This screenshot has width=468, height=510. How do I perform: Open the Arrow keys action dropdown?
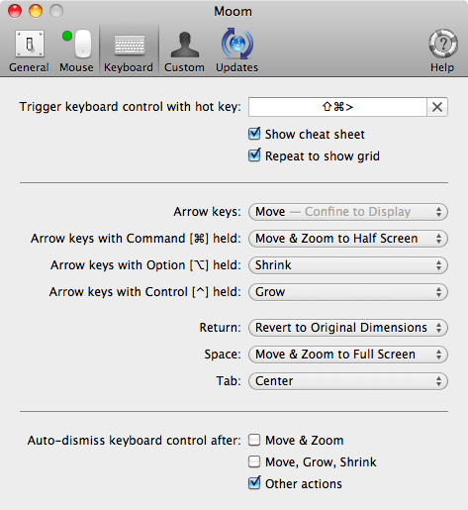tap(348, 212)
